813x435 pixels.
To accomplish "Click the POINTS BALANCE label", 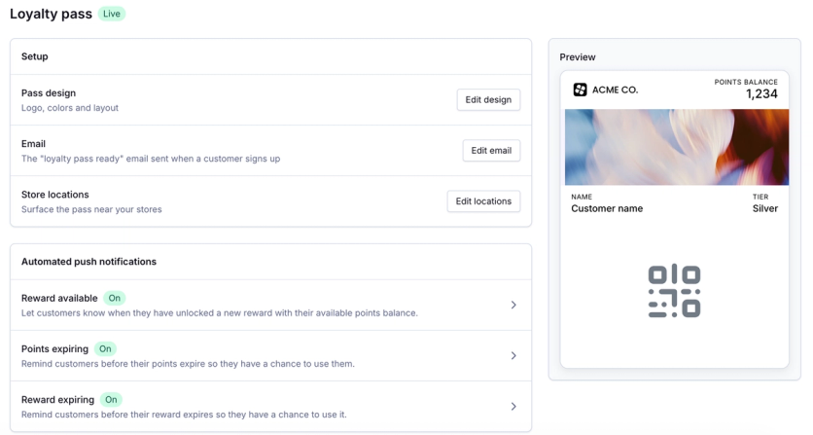I will click(x=746, y=82).
